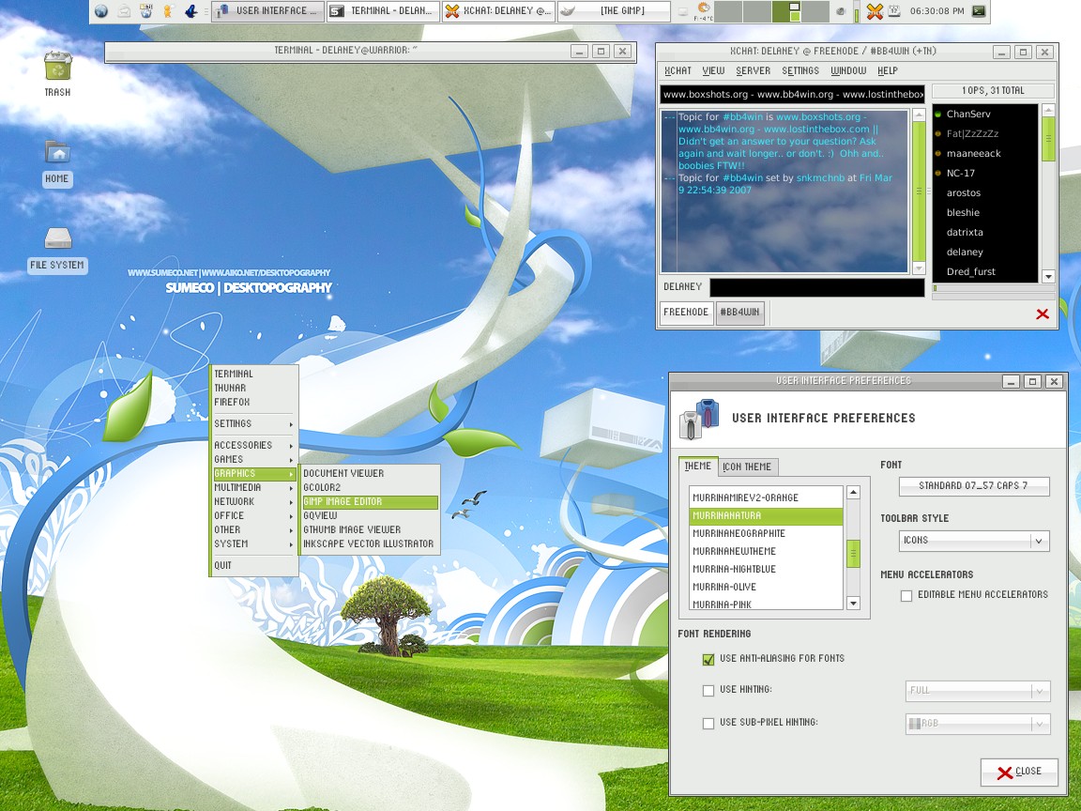Image resolution: width=1081 pixels, height=811 pixels.
Task: Click the XChat message input field
Action: [x=817, y=287]
